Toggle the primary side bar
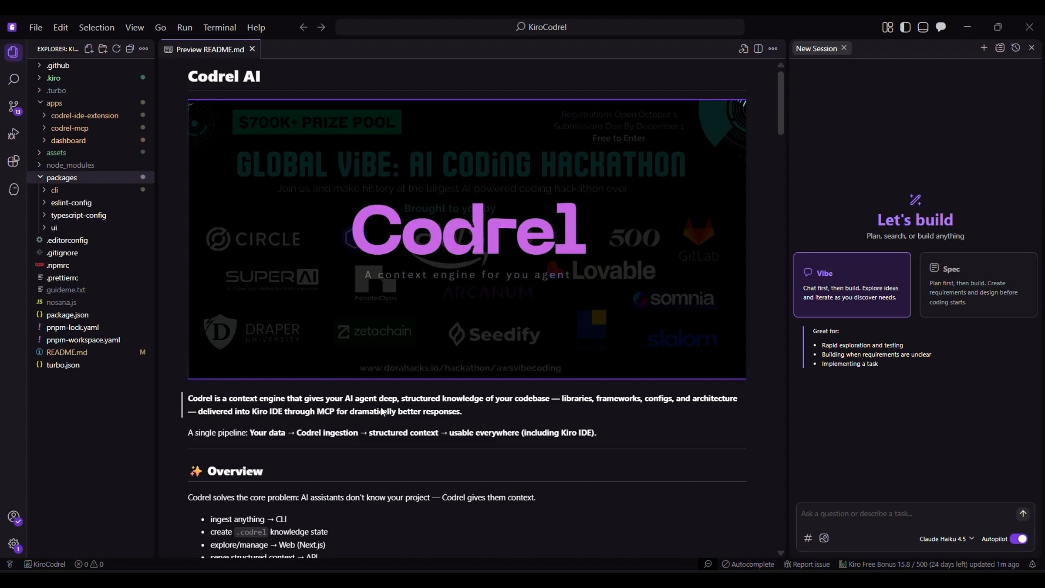The width and height of the screenshot is (1045, 588). (905, 27)
